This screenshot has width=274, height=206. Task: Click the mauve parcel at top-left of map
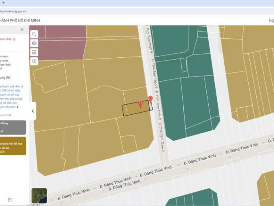(60, 42)
